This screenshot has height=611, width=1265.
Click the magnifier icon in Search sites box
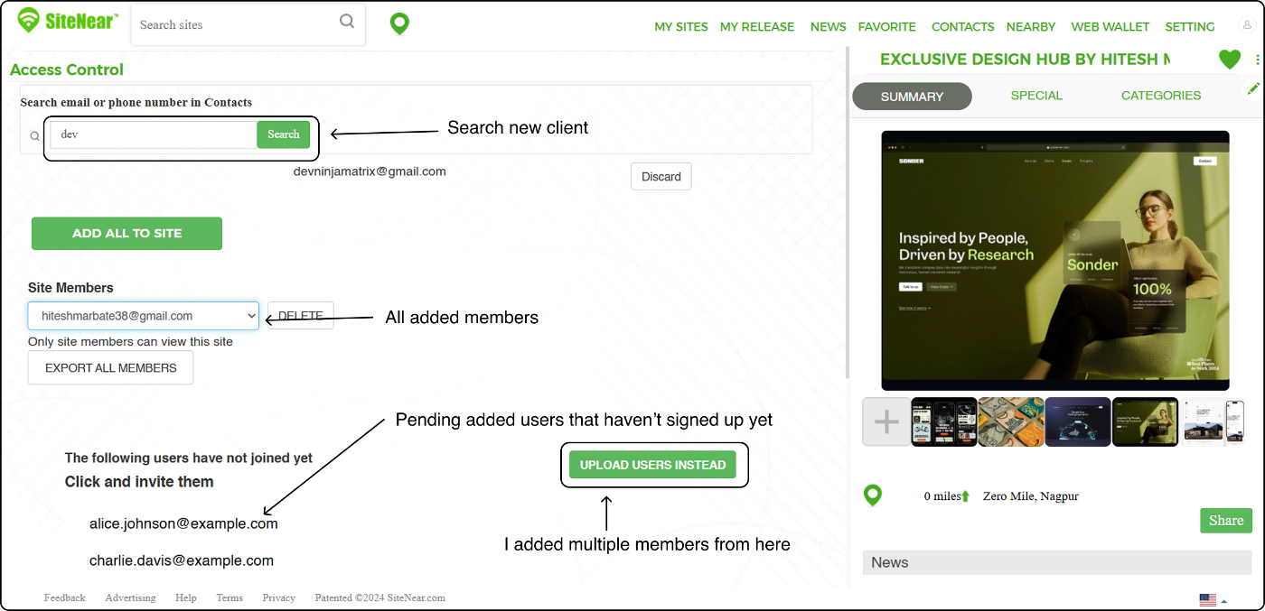347,23
